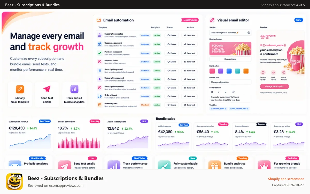Click the Send test emails paper plane icon
The height and width of the screenshot is (194, 310).
pos(47,89)
